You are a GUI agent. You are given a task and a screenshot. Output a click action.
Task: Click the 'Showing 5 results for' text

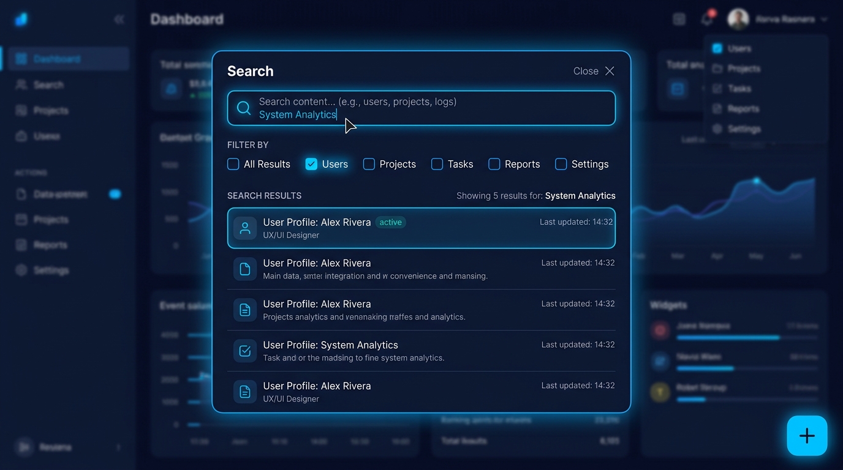click(x=500, y=196)
